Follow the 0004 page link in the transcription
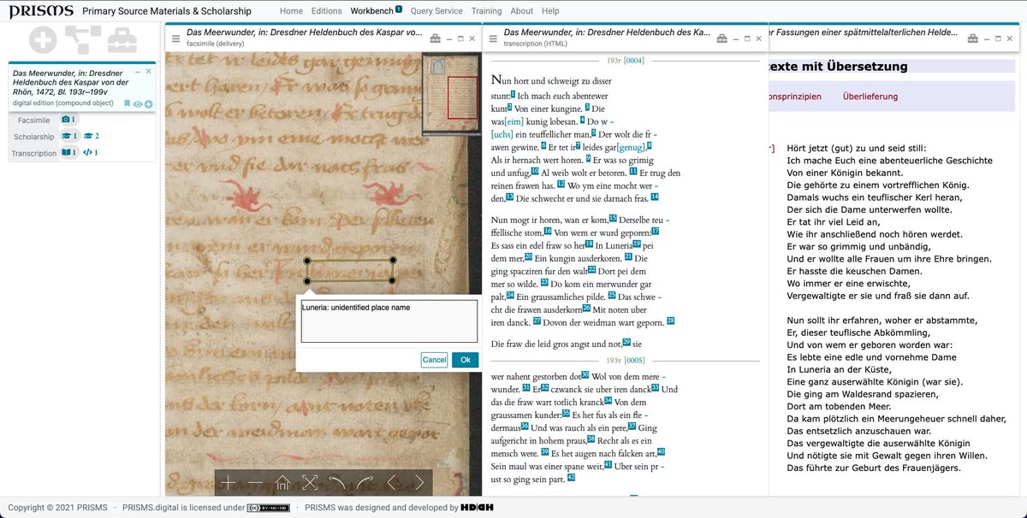The image size is (1027, 518). tap(633, 61)
